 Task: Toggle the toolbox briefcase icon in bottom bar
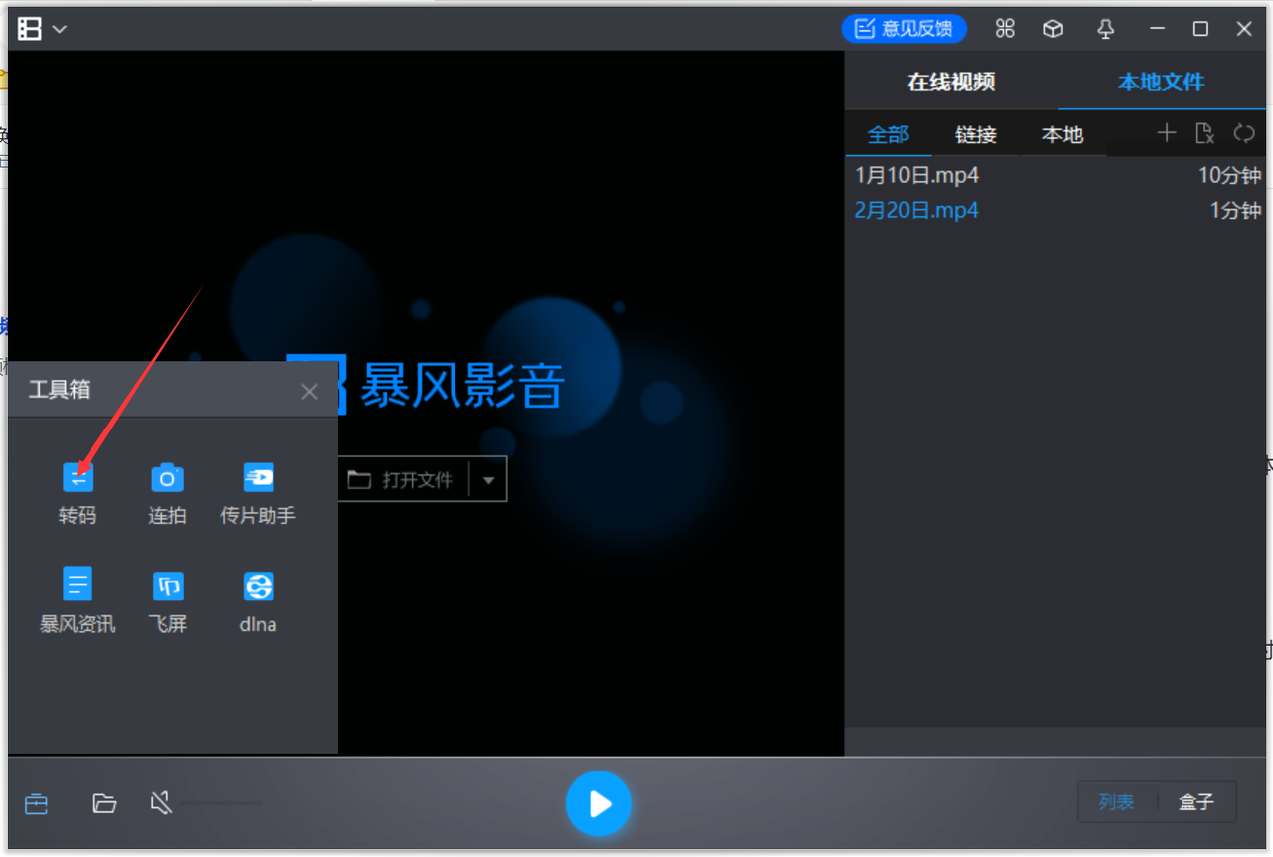tap(37, 803)
